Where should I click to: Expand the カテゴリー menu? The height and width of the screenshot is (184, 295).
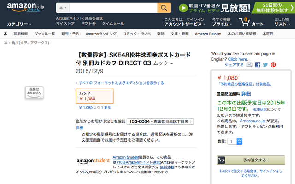pos(19,24)
